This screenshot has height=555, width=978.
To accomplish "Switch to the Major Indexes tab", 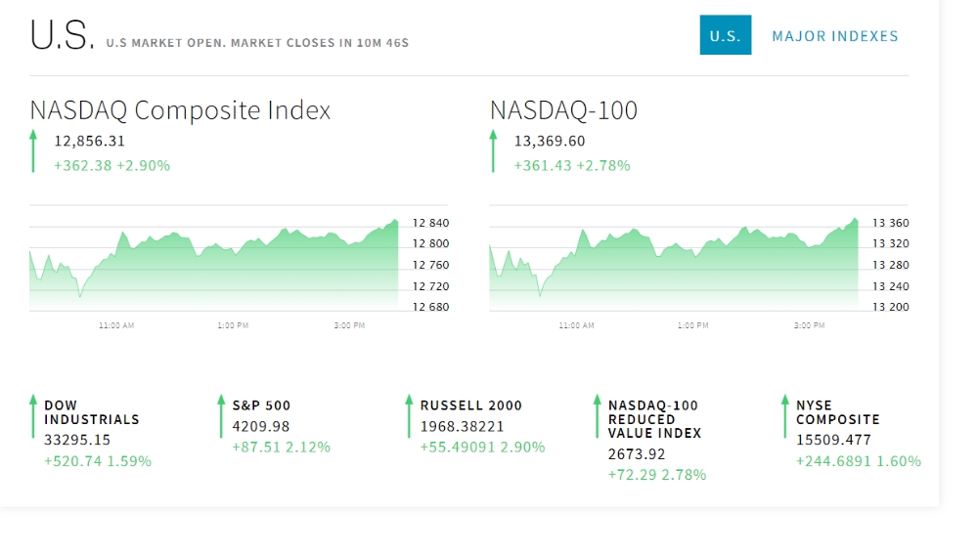I will (x=835, y=36).
